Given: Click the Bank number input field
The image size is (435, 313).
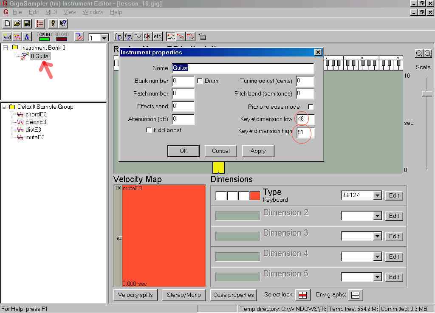Looking at the screenshot, I should 183,81.
